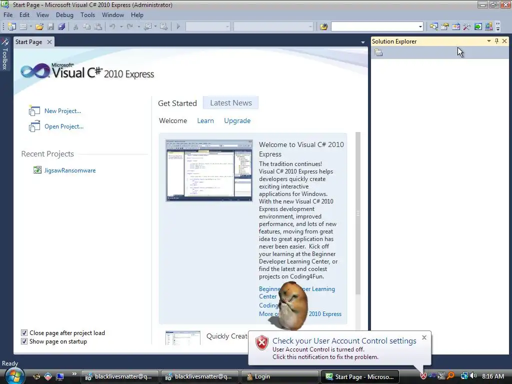
Task: Click the Start Debugging play icon
Action: pos(178,26)
